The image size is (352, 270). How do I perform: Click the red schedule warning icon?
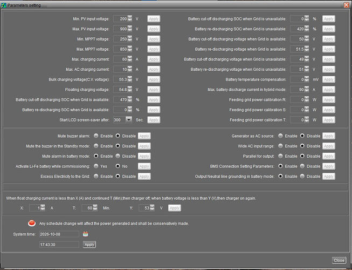[32, 223]
